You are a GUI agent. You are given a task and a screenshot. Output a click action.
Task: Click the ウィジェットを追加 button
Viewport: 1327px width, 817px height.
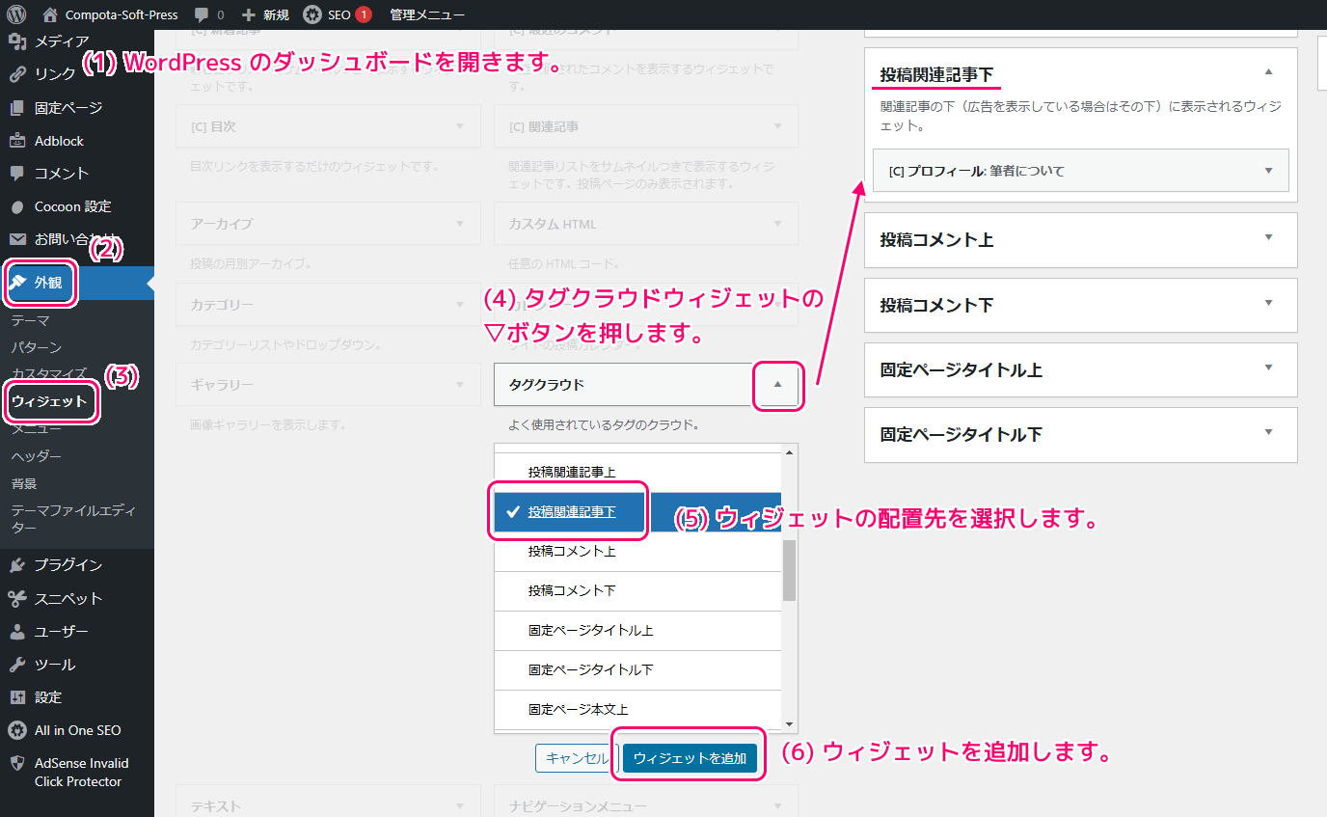click(x=690, y=758)
